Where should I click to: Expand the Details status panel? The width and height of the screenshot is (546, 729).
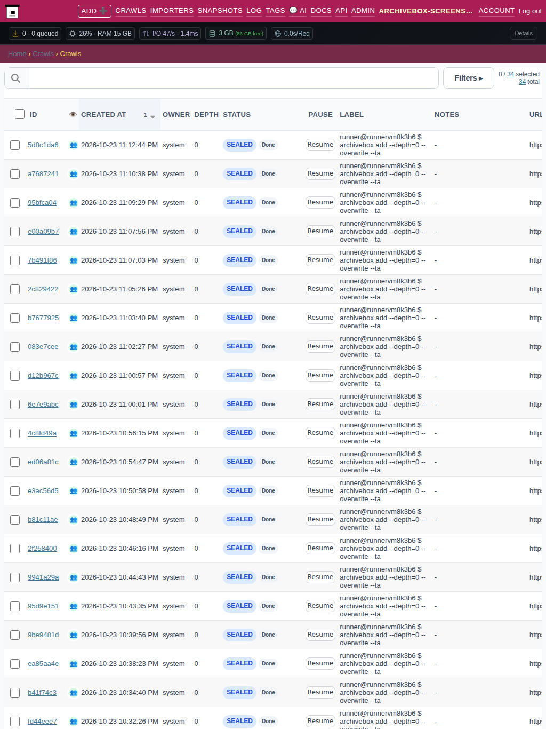pos(524,33)
